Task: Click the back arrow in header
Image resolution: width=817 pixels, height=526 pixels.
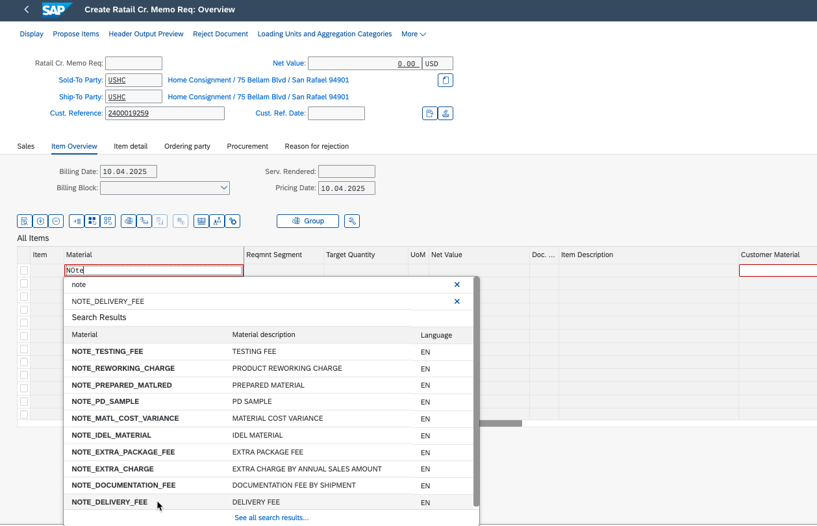Action: tap(26, 10)
